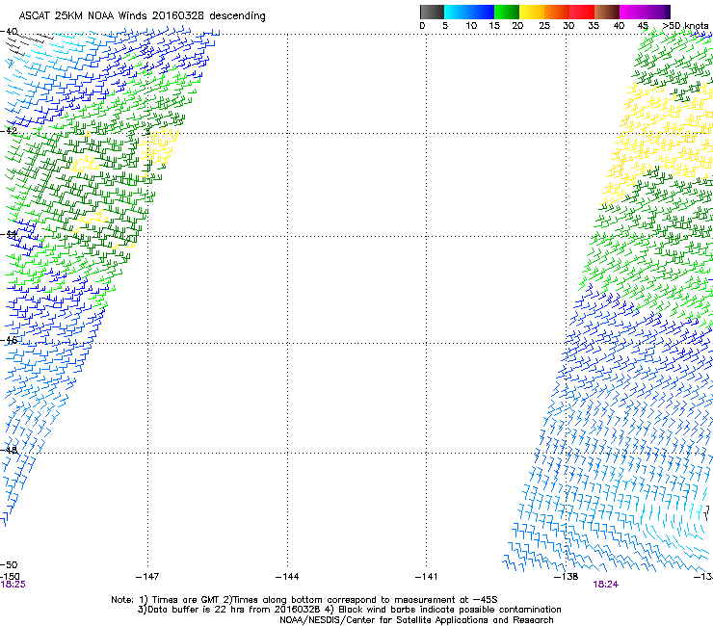Click the purple swath time '18:24'
713x626 pixels.
[606, 585]
